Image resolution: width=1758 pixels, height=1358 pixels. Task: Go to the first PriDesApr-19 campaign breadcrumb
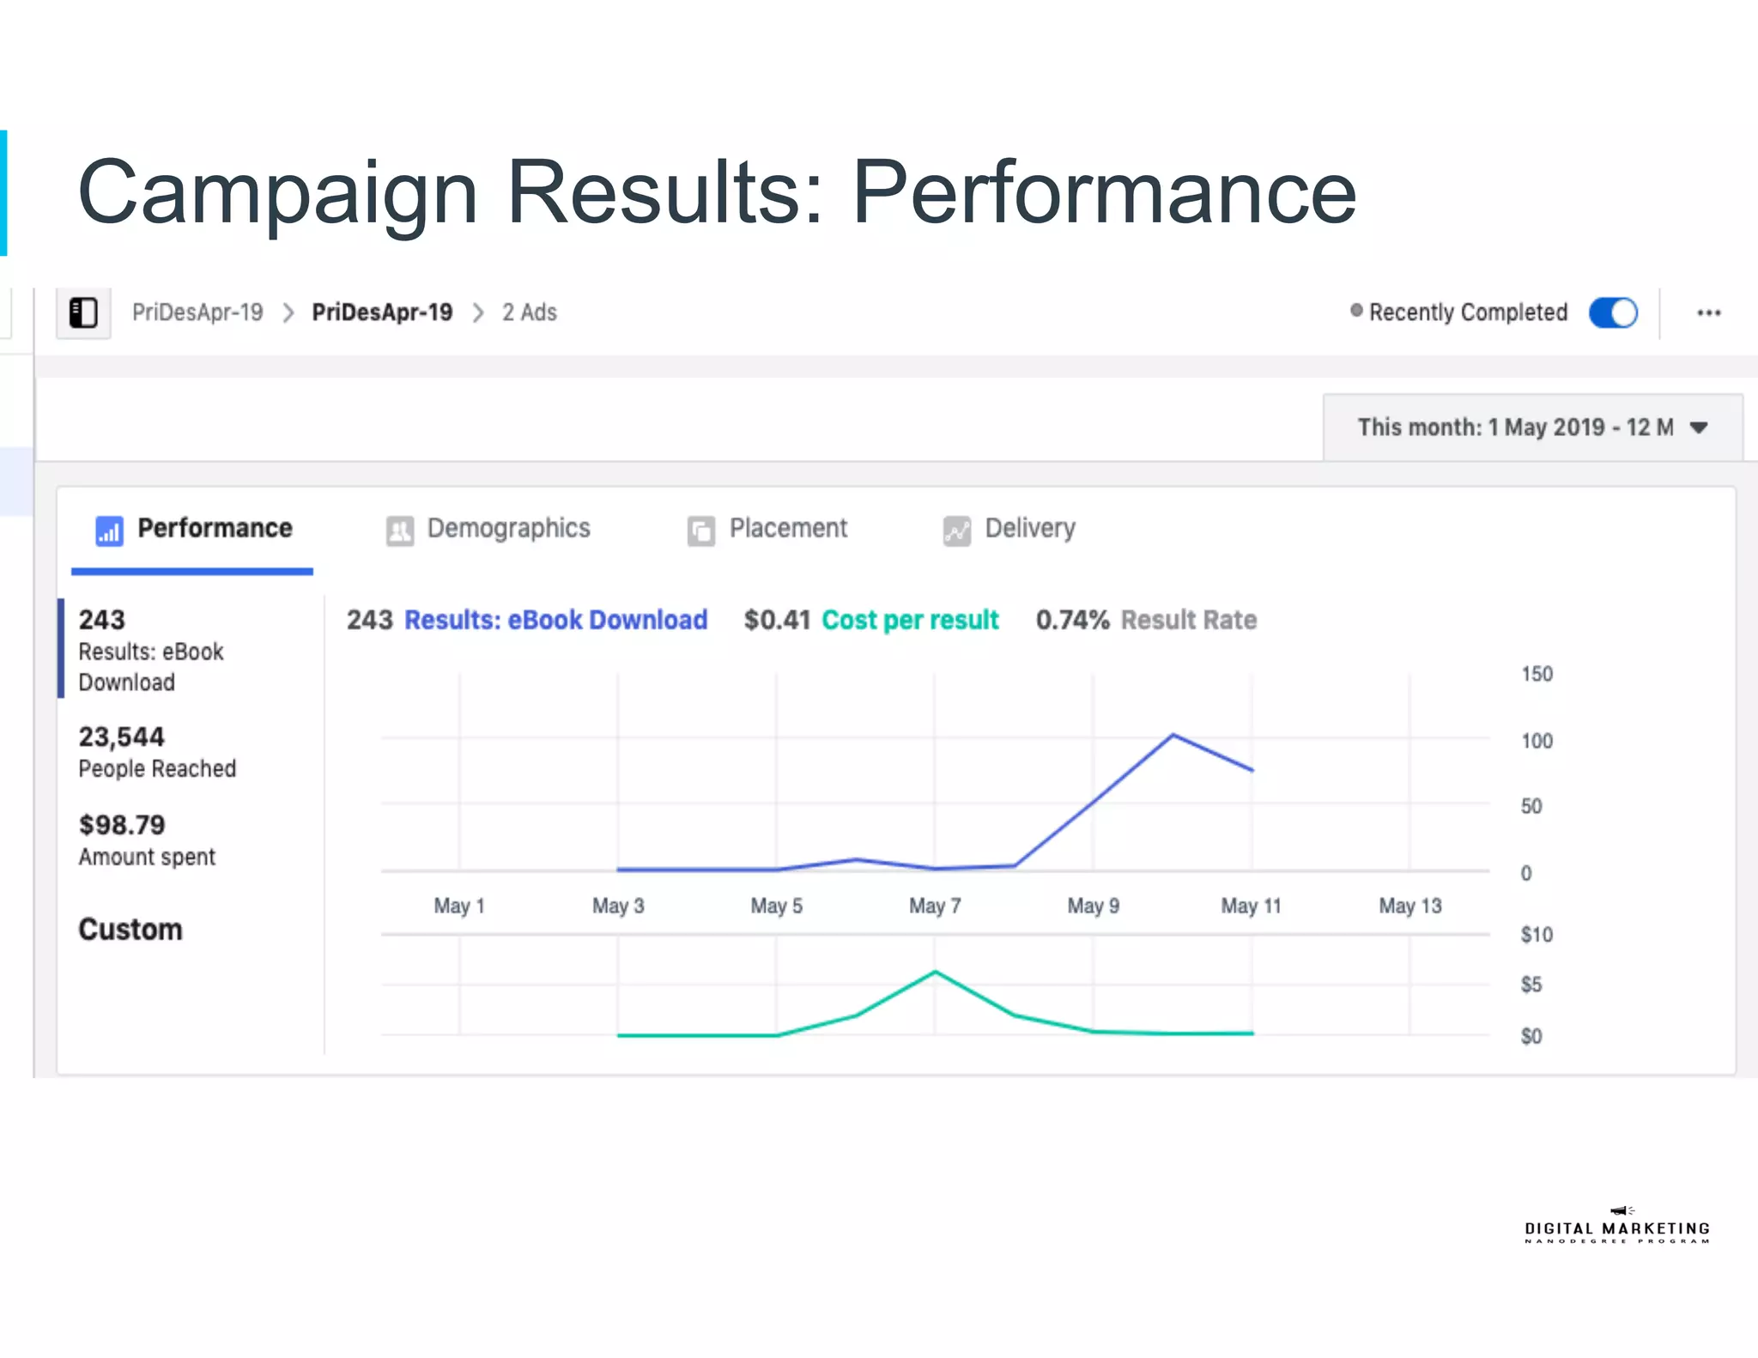pos(197,312)
